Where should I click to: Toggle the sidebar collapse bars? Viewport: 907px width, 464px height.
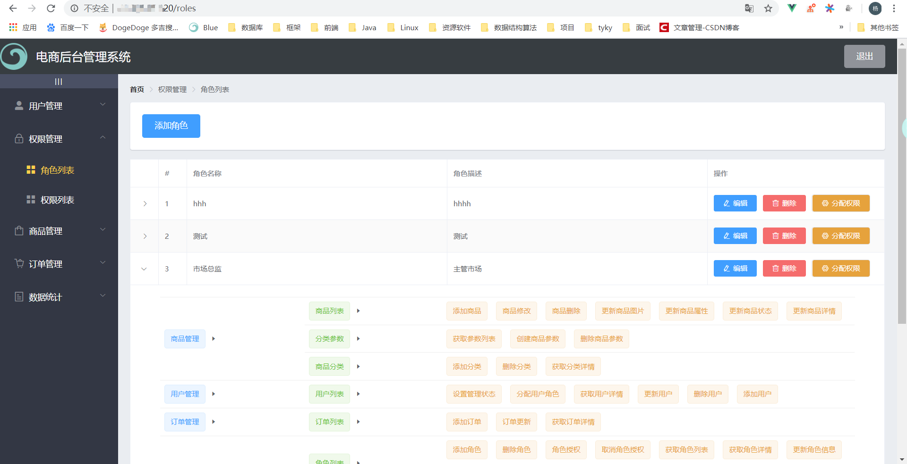click(59, 82)
